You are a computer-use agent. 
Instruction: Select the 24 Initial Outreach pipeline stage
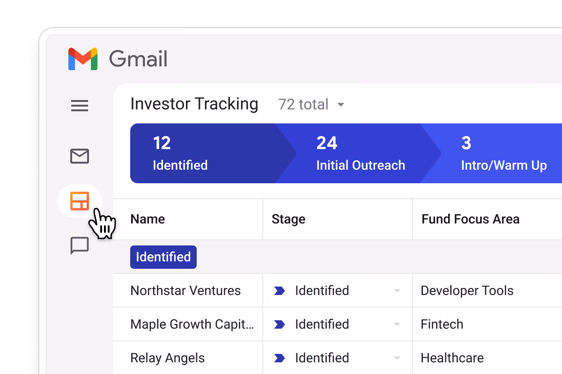coord(358,153)
